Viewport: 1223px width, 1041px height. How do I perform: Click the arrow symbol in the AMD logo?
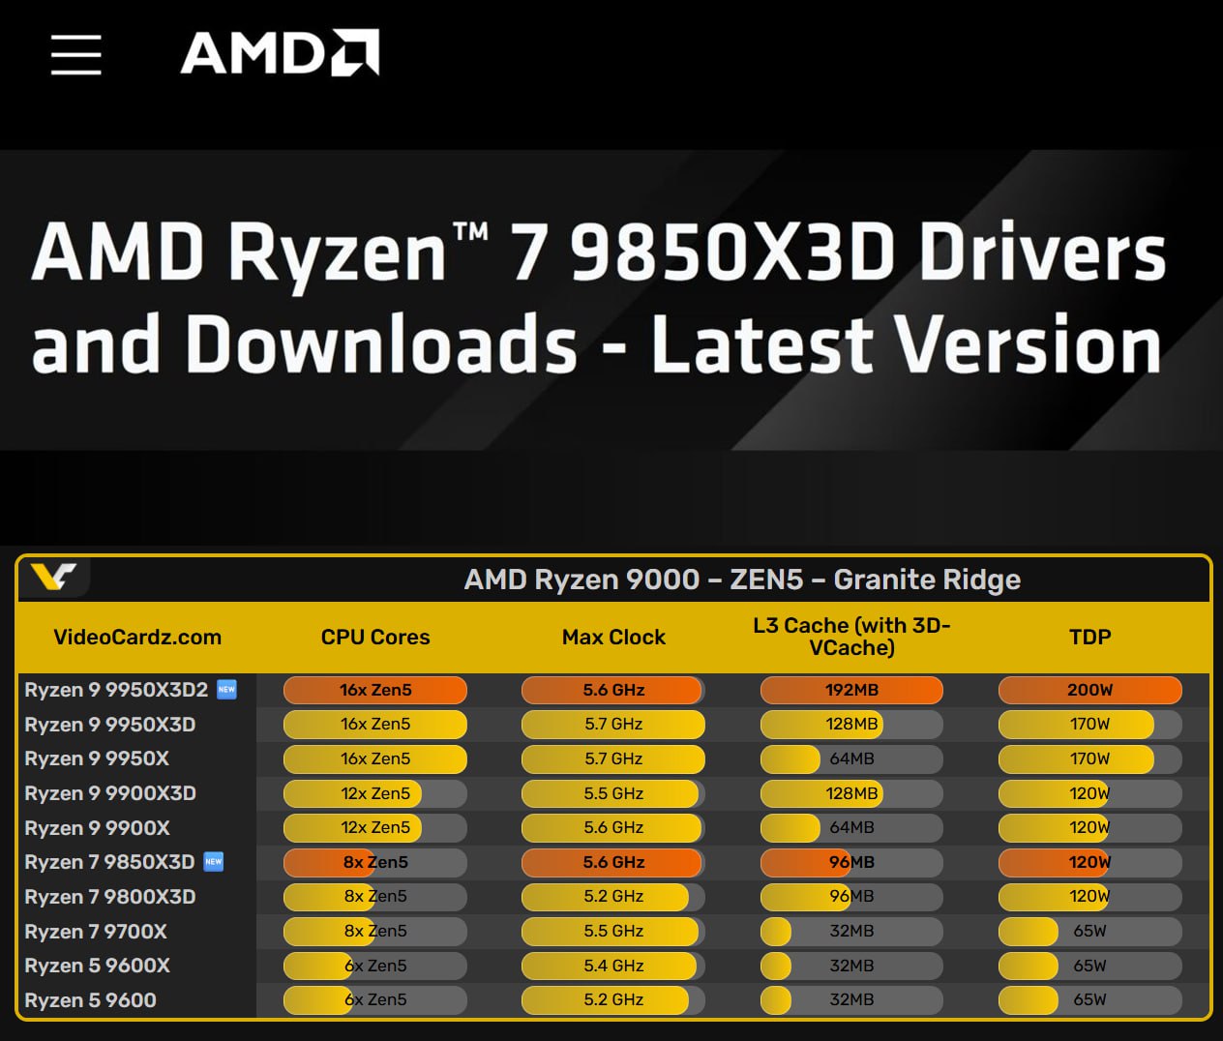click(357, 54)
